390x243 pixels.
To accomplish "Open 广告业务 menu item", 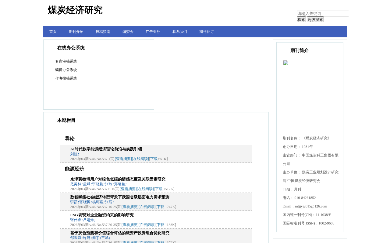I will coord(153,32).
